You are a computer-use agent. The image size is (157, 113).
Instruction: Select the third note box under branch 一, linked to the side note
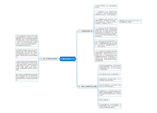pos(106,21)
